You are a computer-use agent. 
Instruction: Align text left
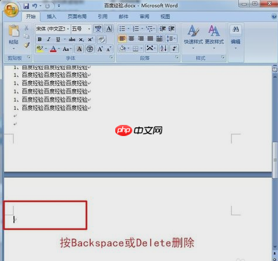coord(122,39)
